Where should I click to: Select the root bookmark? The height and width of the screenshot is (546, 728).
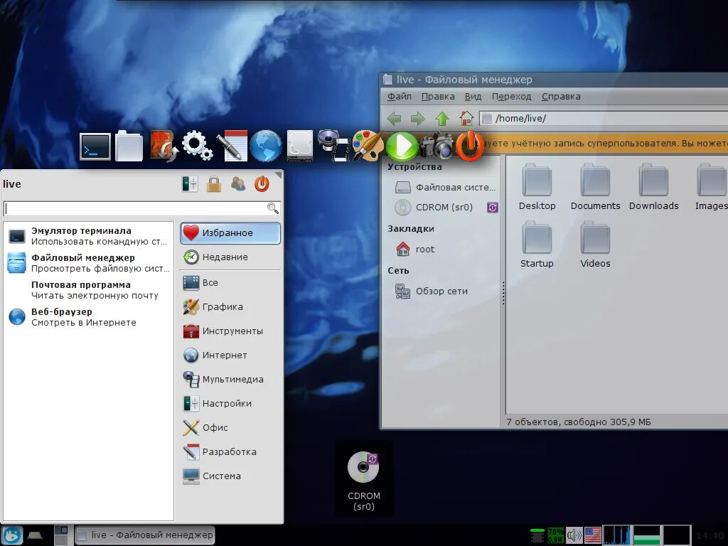[415, 250]
